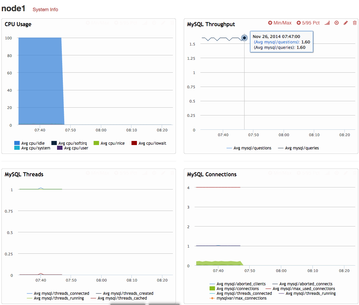Click the highlighted 07:47 data point marker
This screenshot has width=359, height=305.
pos(244,38)
